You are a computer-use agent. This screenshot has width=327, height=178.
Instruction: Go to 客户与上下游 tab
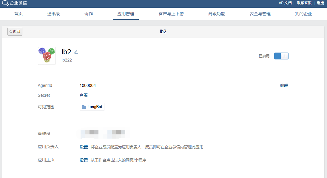point(171,14)
